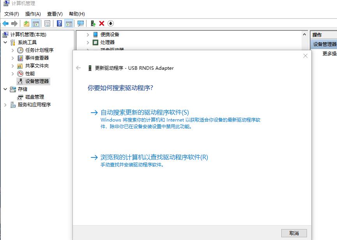Open the 文件(F) menu
Viewport: 337px width, 240px height.
pos(12,14)
